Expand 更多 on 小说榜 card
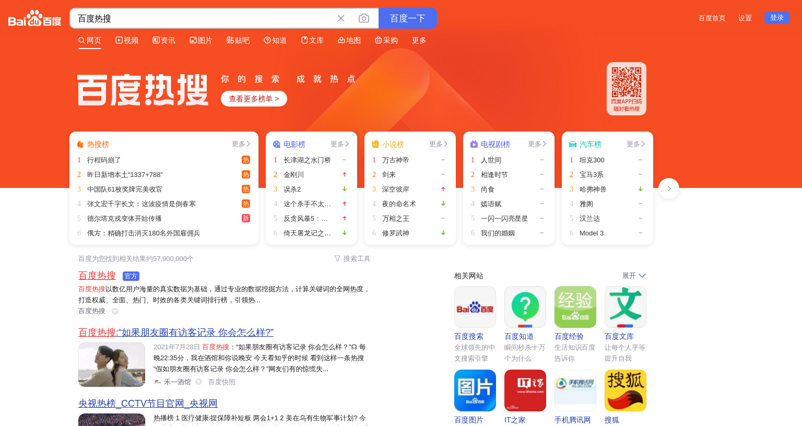Image resolution: width=802 pixels, height=426 pixels. coord(439,144)
